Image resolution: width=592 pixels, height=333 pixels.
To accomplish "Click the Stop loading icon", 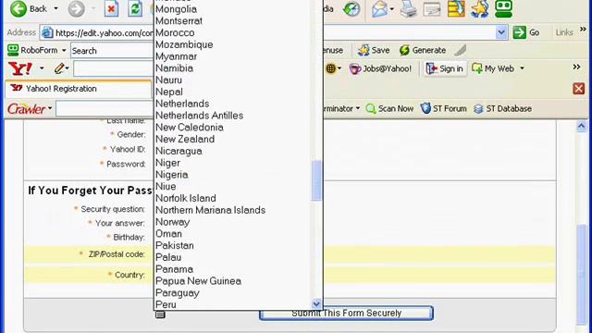I will (x=111, y=8).
